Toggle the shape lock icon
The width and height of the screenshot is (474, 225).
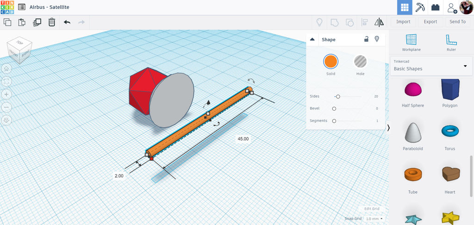tap(367, 39)
